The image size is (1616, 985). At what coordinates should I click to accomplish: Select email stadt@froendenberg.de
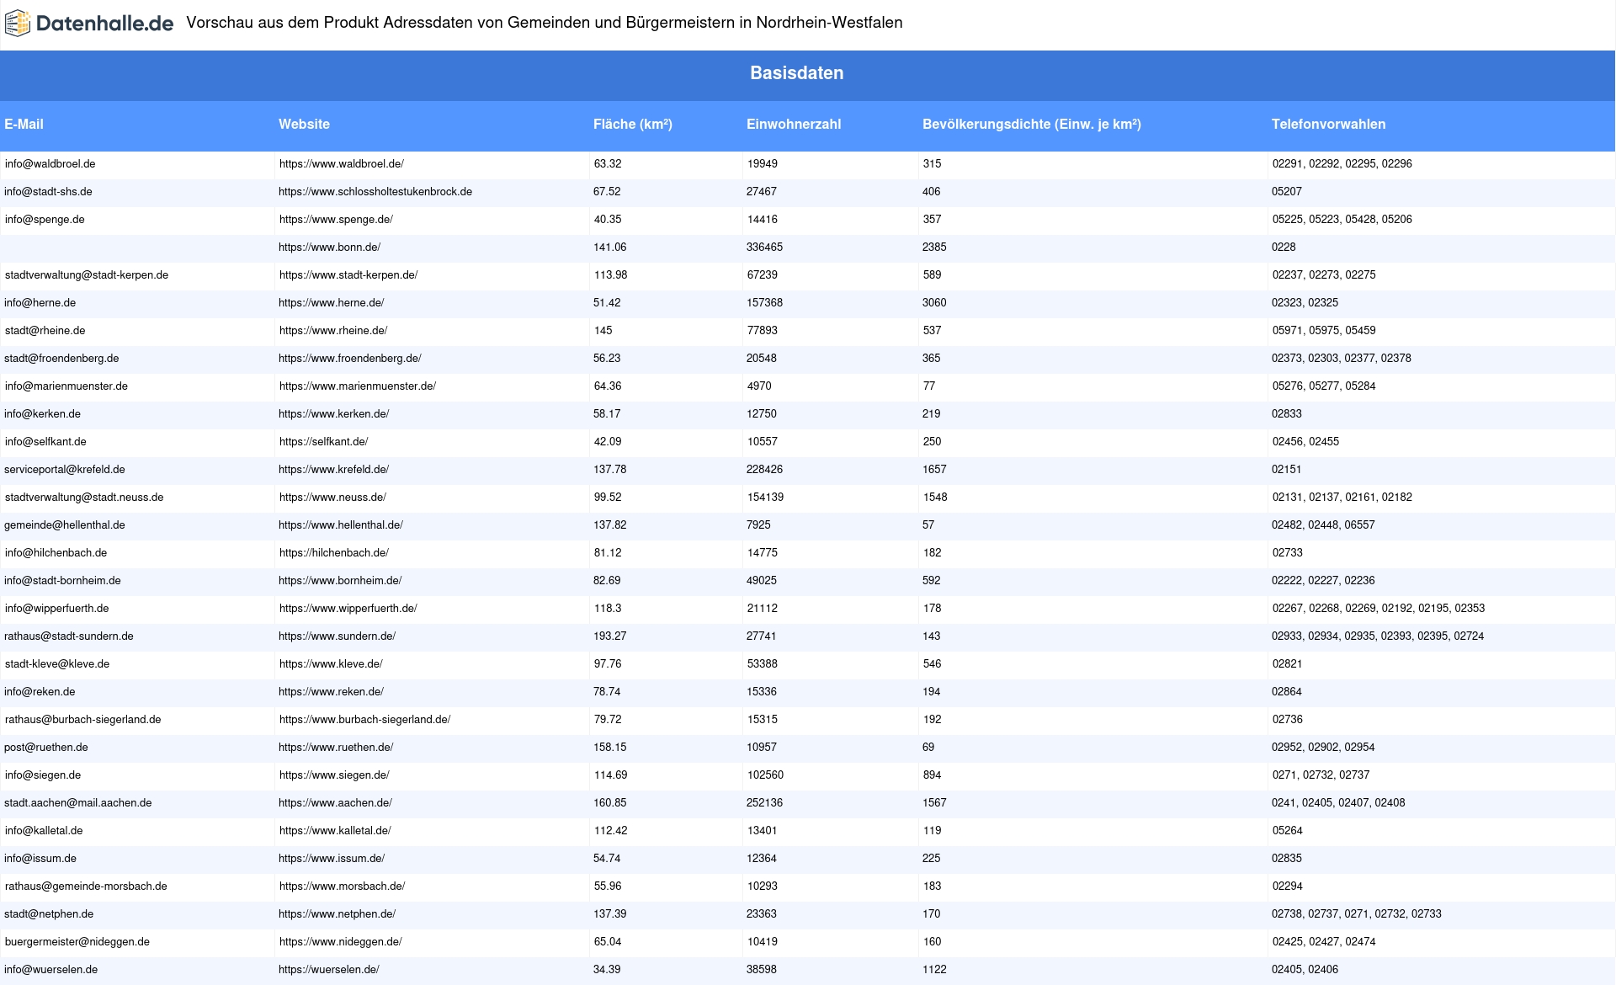click(61, 359)
